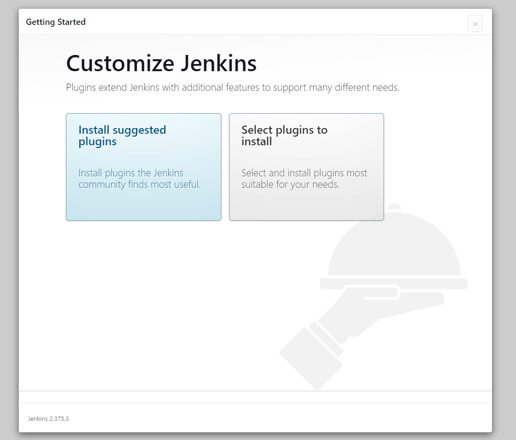
Task: Select the Install suggested plugins heading text
Action: 121,135
